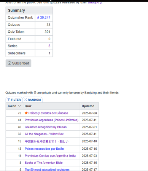Open Quizmaker Rank # 30,247 link
The width and height of the screenshot is (148, 171).
pyautogui.click(x=44, y=17)
